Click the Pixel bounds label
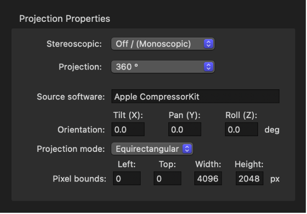This screenshot has height=214, width=307. (x=79, y=179)
